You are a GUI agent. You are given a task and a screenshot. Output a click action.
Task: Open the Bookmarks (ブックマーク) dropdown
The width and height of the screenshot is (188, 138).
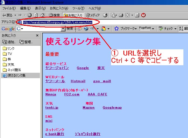(x=129, y=29)
